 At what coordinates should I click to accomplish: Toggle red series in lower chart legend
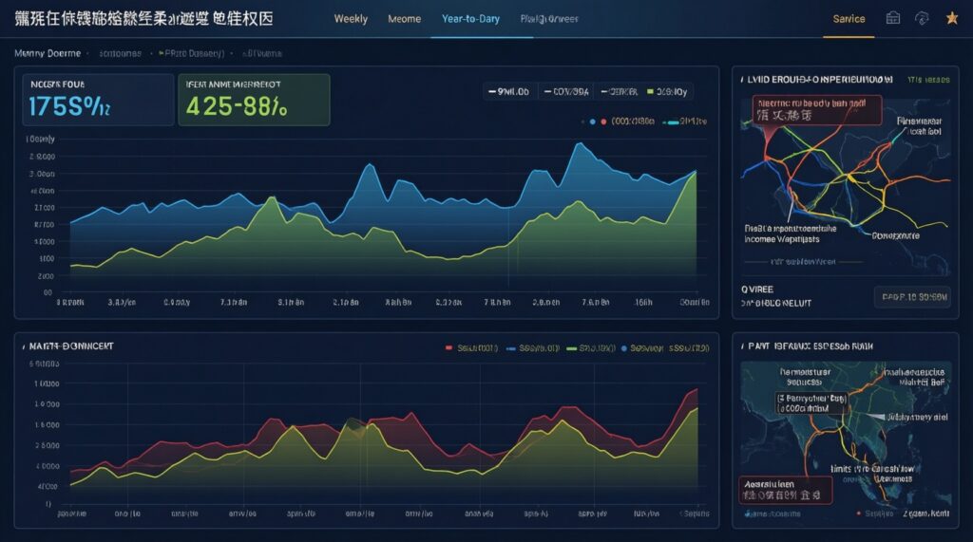[x=470, y=348]
